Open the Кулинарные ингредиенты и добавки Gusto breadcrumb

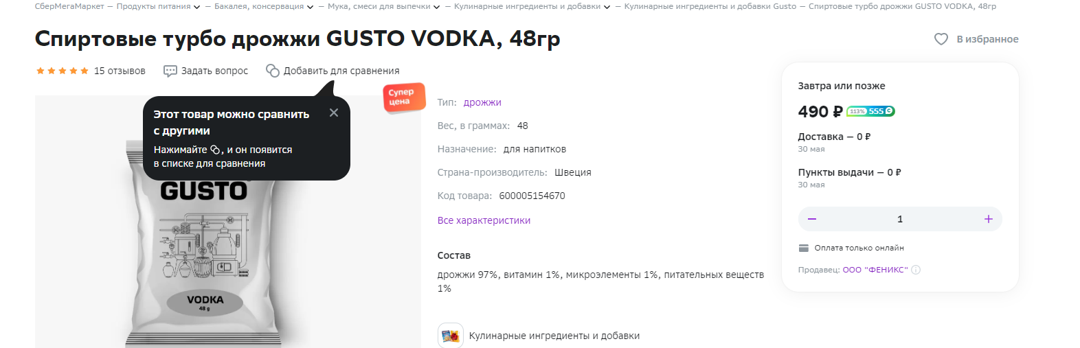[x=710, y=6]
